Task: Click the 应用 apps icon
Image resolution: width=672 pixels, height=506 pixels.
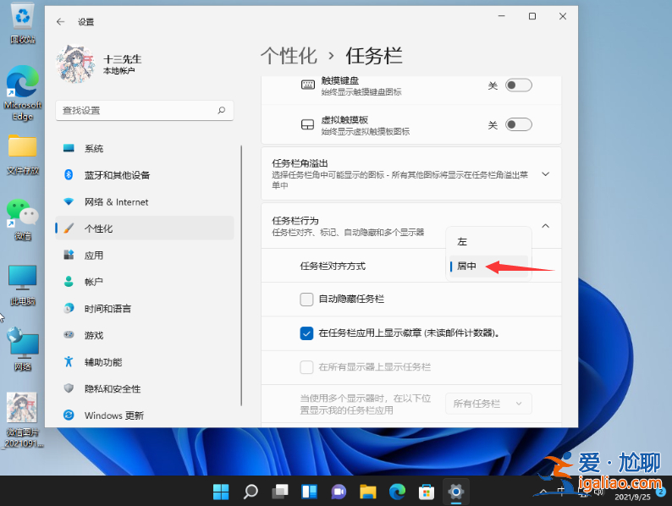Action: [x=69, y=255]
